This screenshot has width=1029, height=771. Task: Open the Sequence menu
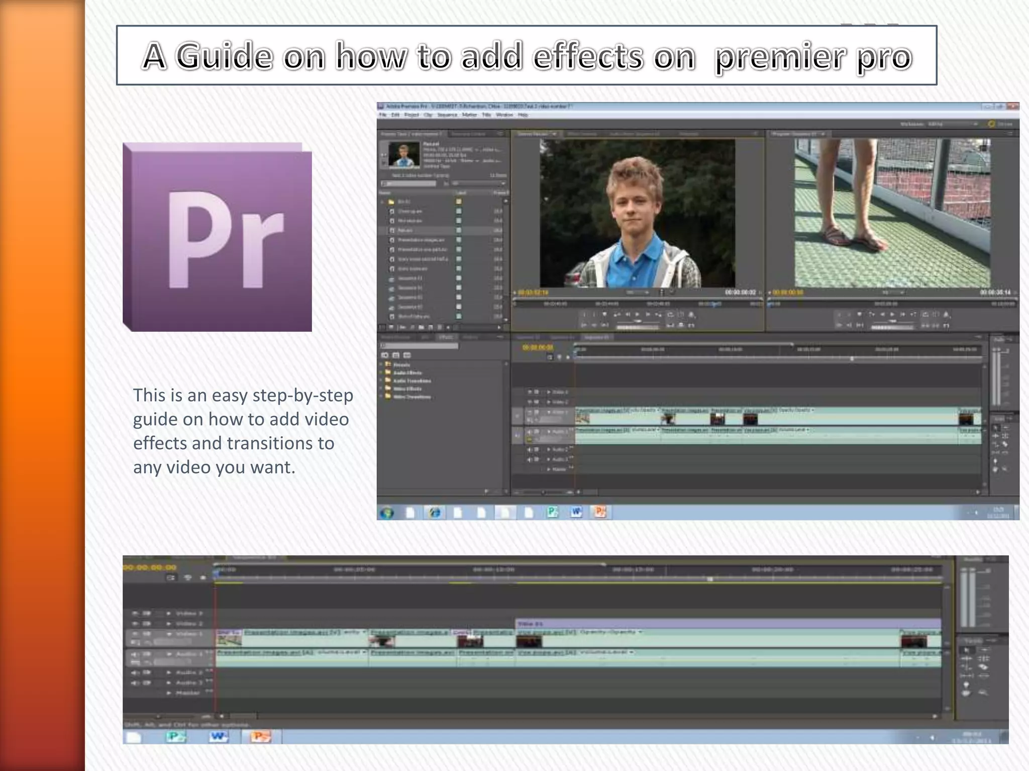447,115
